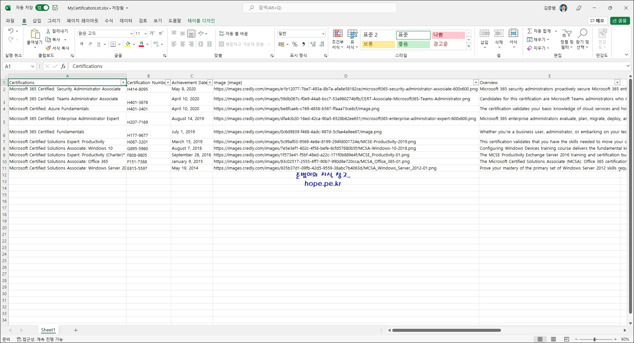Image resolution: width=634 pixels, height=343 pixels.
Task: Open the Formulas ribbon tab
Action: pos(109,20)
